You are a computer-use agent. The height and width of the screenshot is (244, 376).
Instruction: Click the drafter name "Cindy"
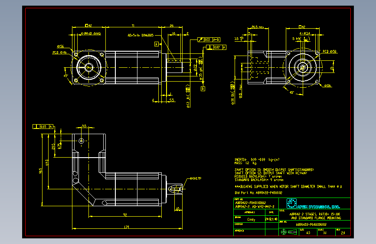251,219
